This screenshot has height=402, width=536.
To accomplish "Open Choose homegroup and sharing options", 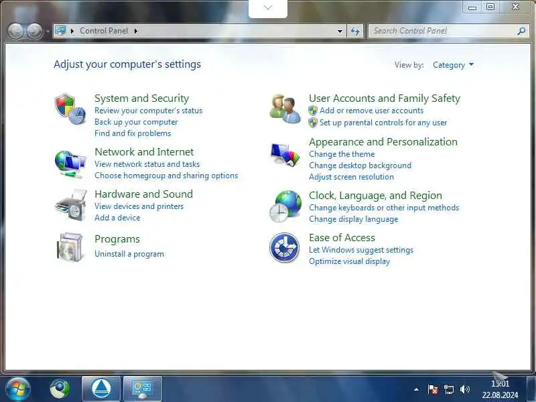I will [166, 176].
